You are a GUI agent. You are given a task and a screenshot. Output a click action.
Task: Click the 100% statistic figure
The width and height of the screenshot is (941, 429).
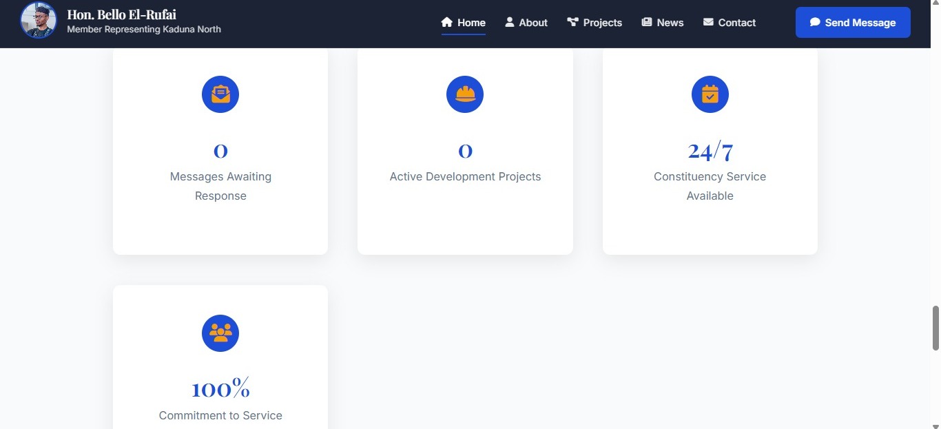click(220, 389)
